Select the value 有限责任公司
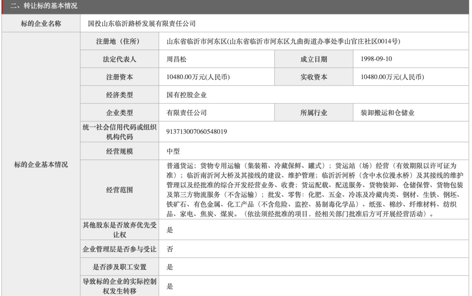The image size is (472, 296). (x=187, y=113)
